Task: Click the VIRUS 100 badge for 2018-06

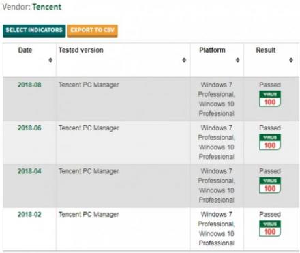Action: 270,142
